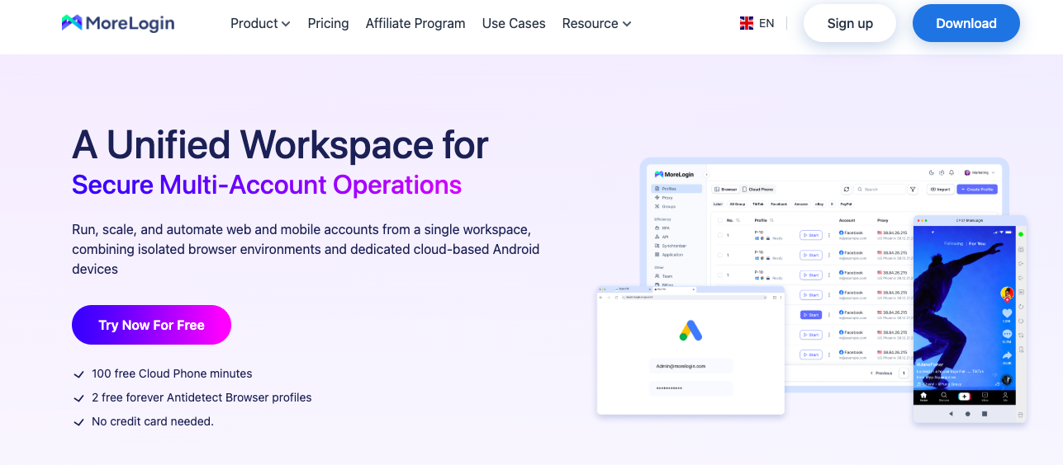Click the Import button in dashboard preview
This screenshot has height=465, width=1063.
coord(941,190)
